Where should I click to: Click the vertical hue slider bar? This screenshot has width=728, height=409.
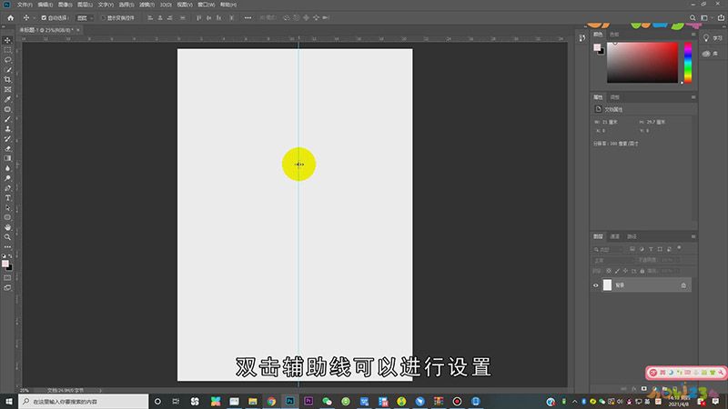click(x=688, y=63)
